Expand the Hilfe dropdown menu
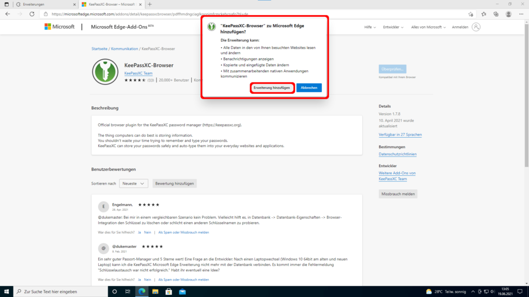The height and width of the screenshot is (297, 529). pyautogui.click(x=370, y=27)
